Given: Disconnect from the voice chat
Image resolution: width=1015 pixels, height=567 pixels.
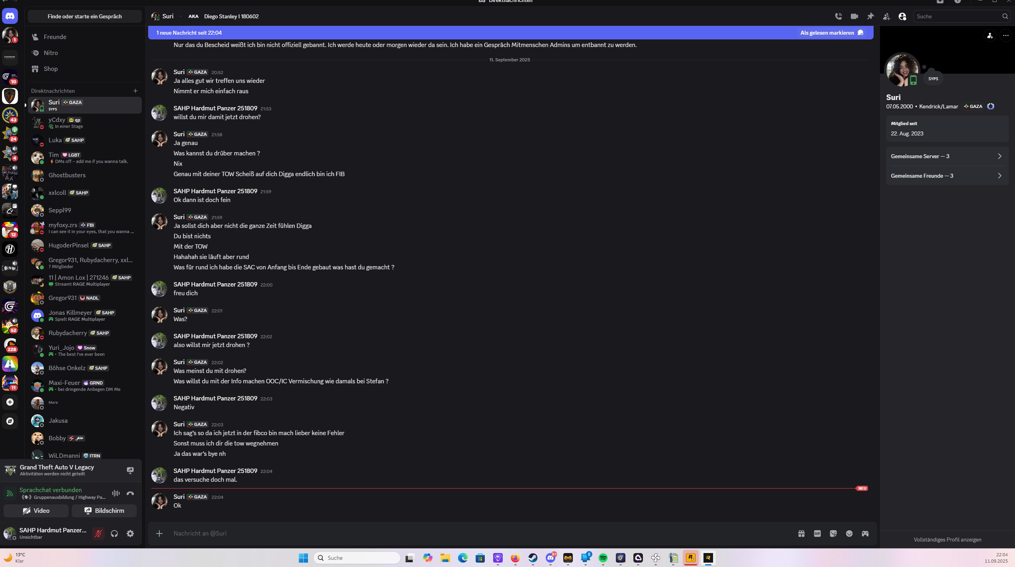Looking at the screenshot, I should (x=130, y=493).
